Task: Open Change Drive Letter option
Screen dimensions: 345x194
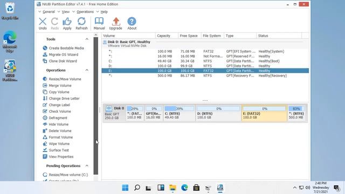Action: (61, 98)
